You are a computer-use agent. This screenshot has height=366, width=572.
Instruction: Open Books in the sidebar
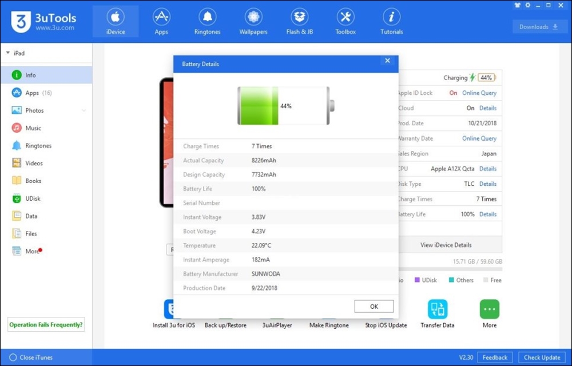[46, 181]
